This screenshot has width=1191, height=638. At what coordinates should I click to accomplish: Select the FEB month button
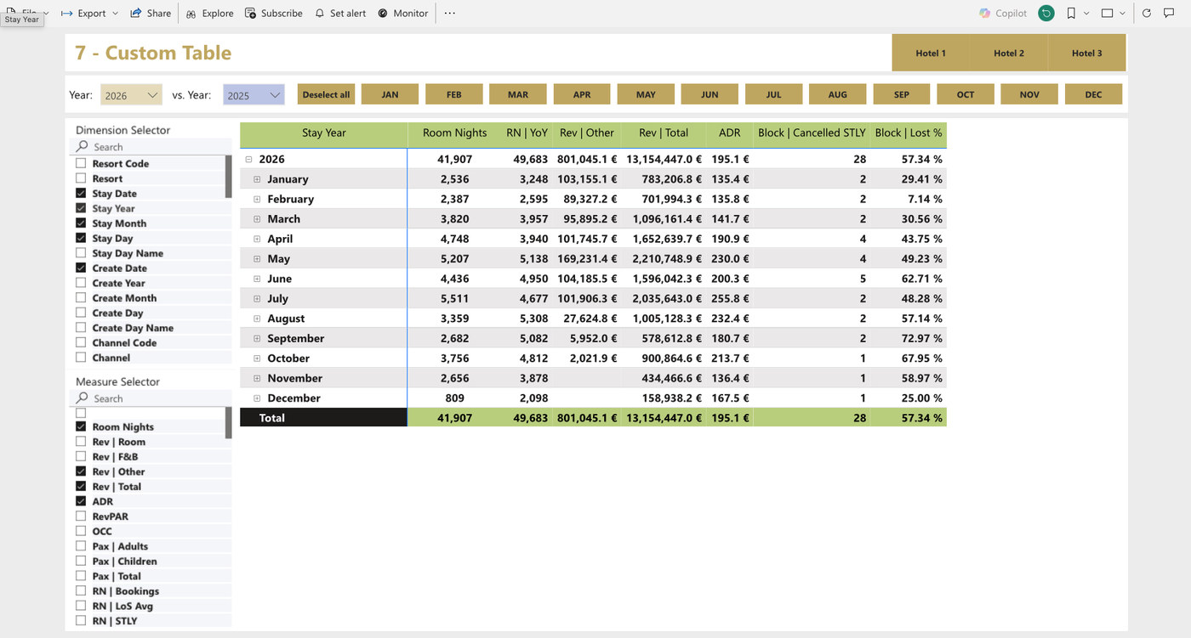(454, 94)
